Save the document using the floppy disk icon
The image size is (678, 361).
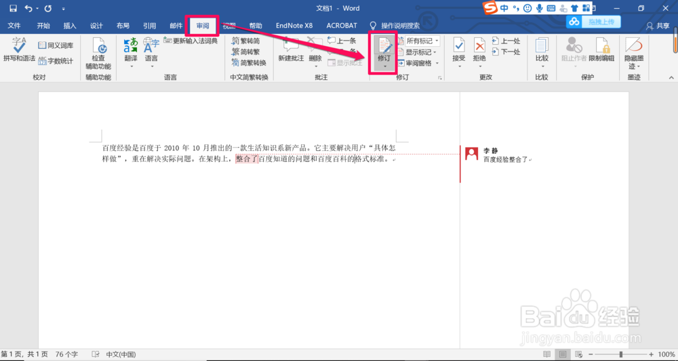pos(13,8)
